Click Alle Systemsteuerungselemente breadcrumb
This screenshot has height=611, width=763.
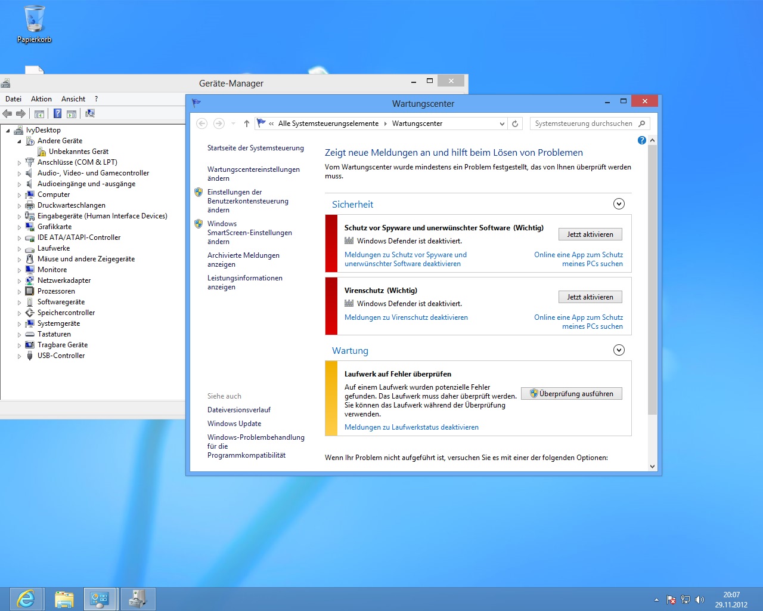coord(328,124)
